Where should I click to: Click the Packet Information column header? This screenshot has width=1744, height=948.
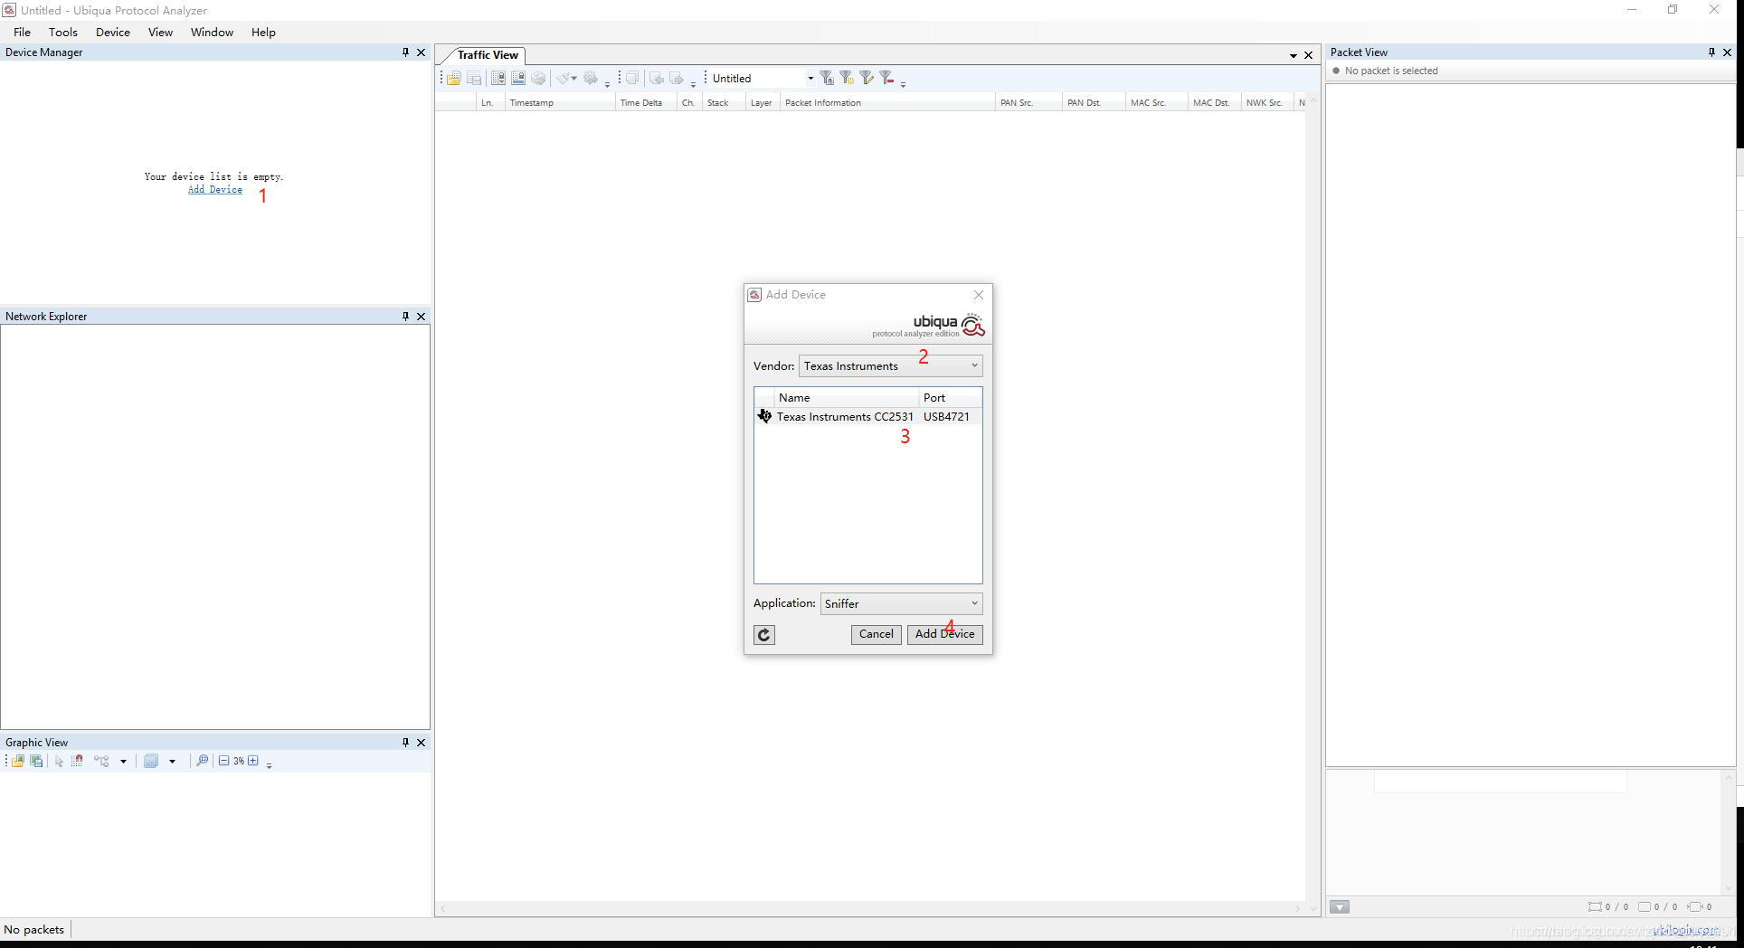pyautogui.click(x=887, y=103)
